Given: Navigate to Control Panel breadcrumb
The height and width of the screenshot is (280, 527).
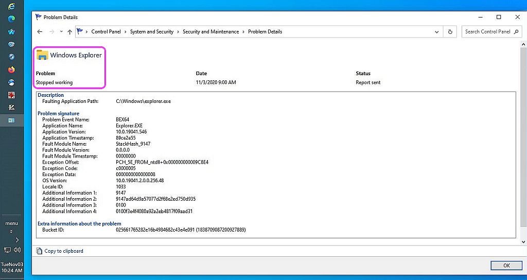Looking at the screenshot, I should [106, 31].
